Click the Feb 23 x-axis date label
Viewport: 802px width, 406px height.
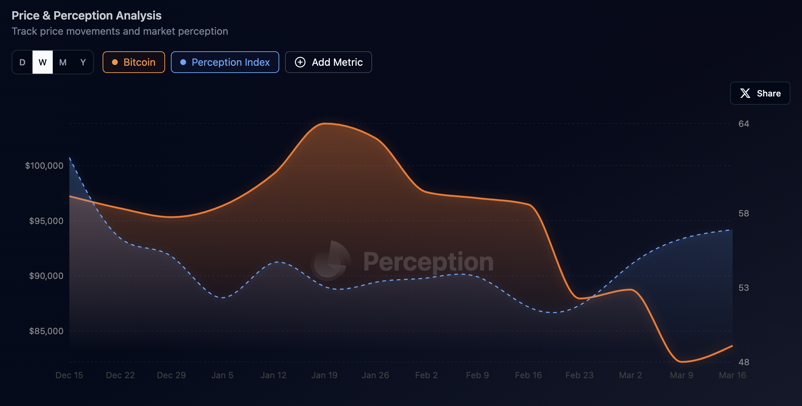pyautogui.click(x=579, y=375)
